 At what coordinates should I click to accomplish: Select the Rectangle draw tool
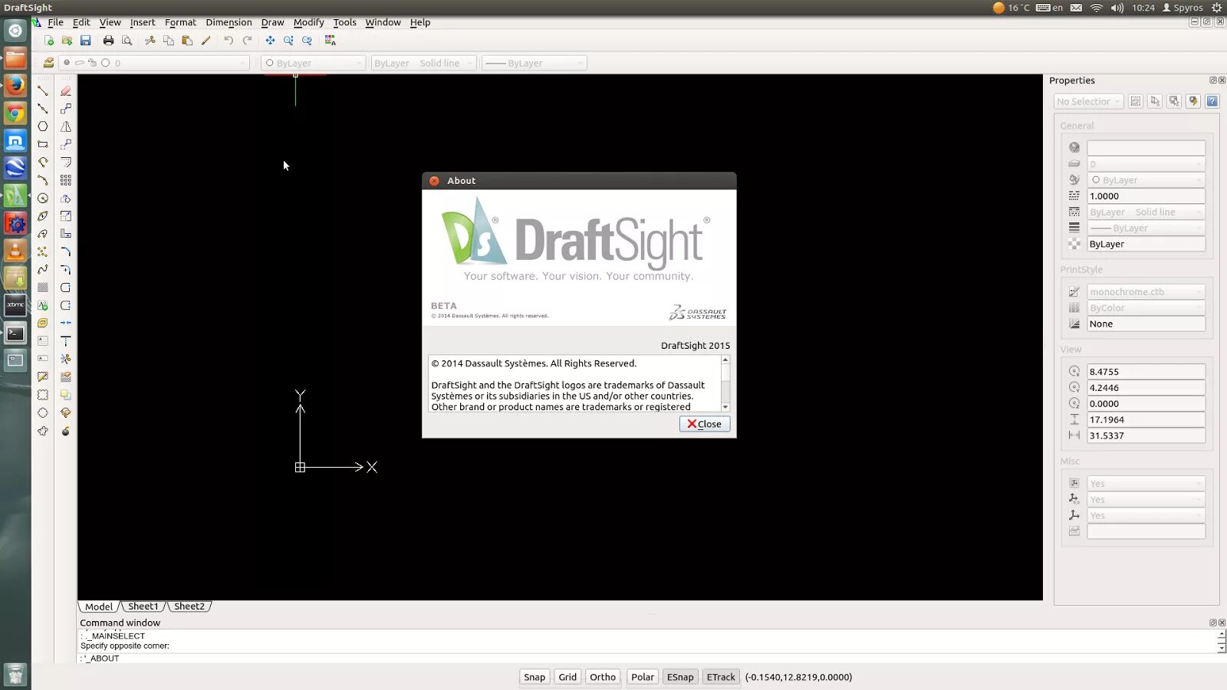pos(43,144)
